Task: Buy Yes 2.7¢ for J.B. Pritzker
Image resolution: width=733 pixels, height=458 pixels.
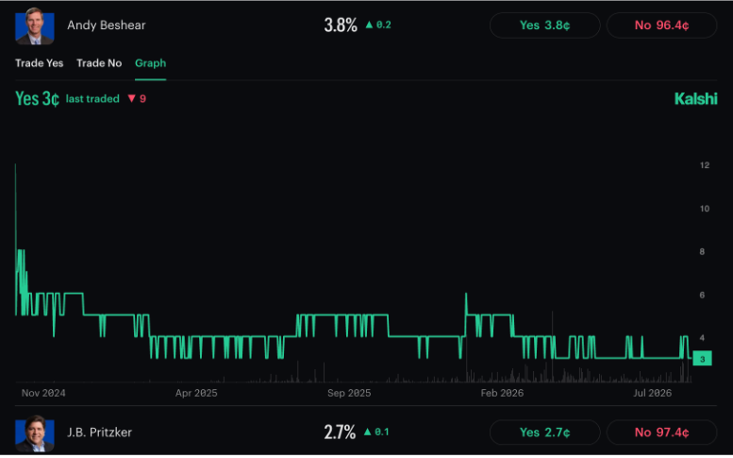Action: click(544, 433)
